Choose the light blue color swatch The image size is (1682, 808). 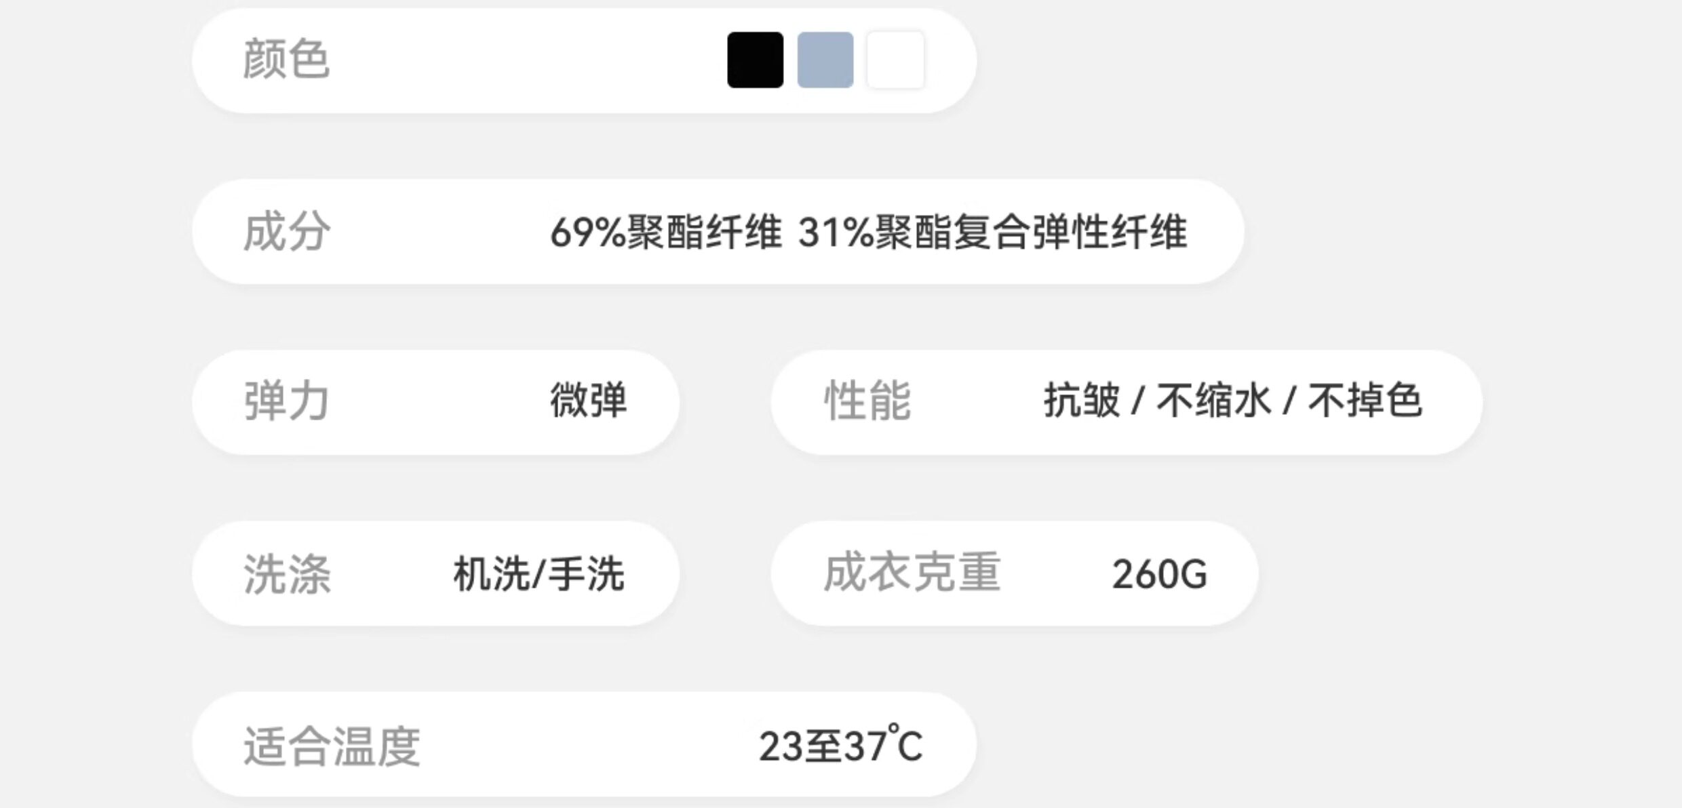[x=825, y=60]
